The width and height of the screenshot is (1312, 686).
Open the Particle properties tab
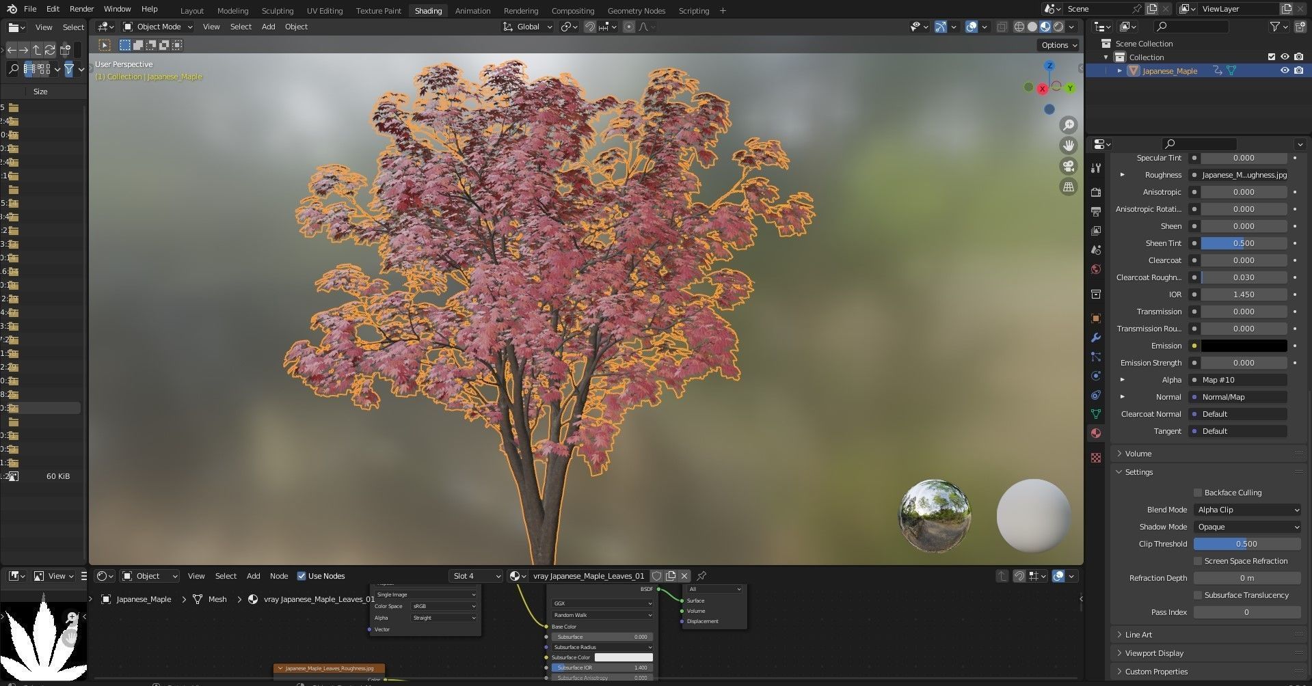click(1096, 357)
